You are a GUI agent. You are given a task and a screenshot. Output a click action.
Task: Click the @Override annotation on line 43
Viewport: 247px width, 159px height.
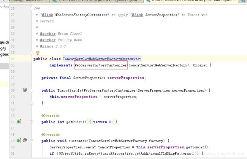coord(51,116)
